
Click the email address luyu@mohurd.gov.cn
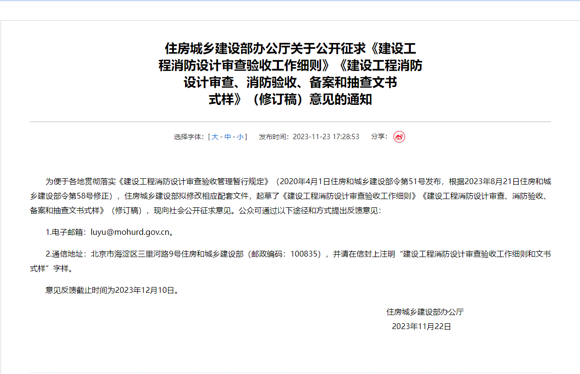point(130,232)
